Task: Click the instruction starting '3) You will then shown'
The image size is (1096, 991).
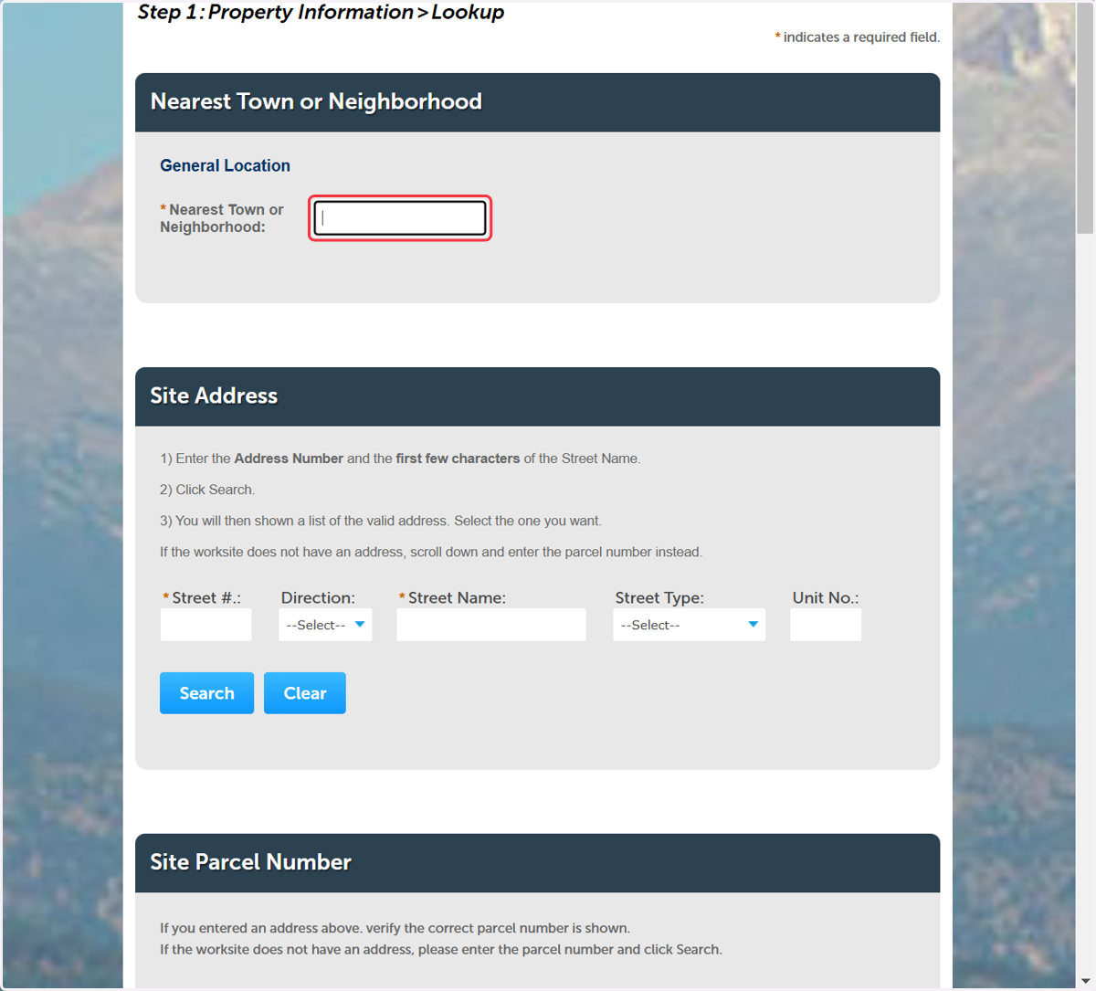Action: pyautogui.click(x=381, y=521)
